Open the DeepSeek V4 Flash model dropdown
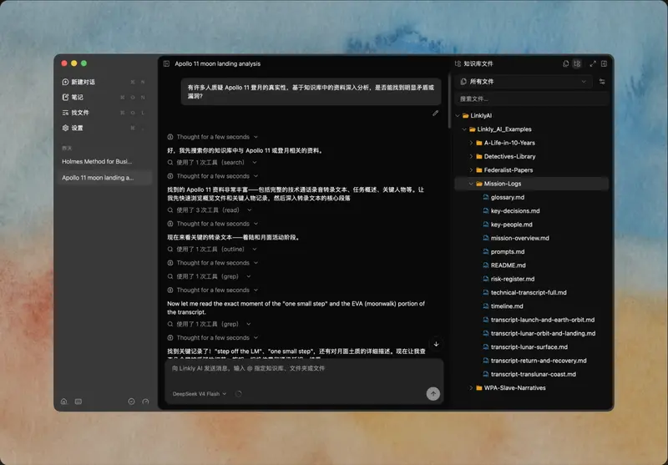The height and width of the screenshot is (465, 668). coord(200,394)
